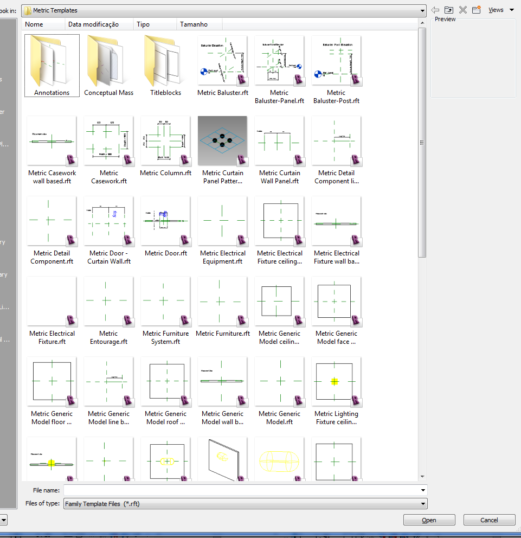This screenshot has width=521, height=538.
Task: Create a new folder with the toolbar icon
Action: pos(477,10)
